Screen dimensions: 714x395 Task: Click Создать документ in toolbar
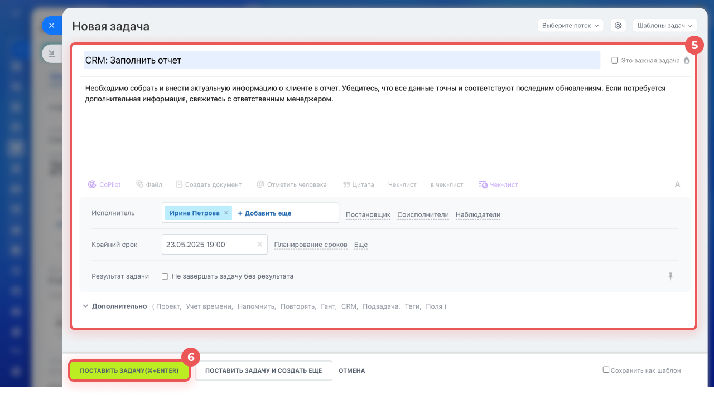coord(209,184)
